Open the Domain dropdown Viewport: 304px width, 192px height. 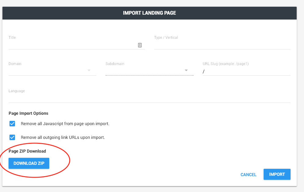(52, 70)
